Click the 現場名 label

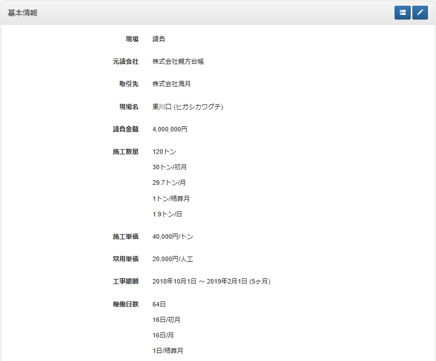coord(129,107)
